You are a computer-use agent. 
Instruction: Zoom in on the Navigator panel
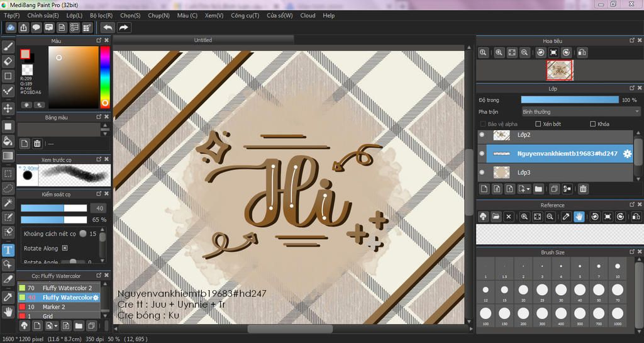[x=499, y=53]
